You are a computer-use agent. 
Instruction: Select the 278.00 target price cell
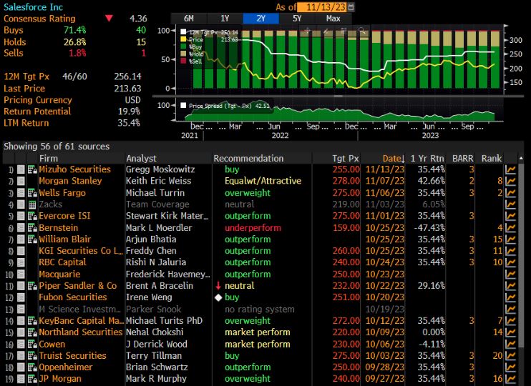(x=346, y=181)
